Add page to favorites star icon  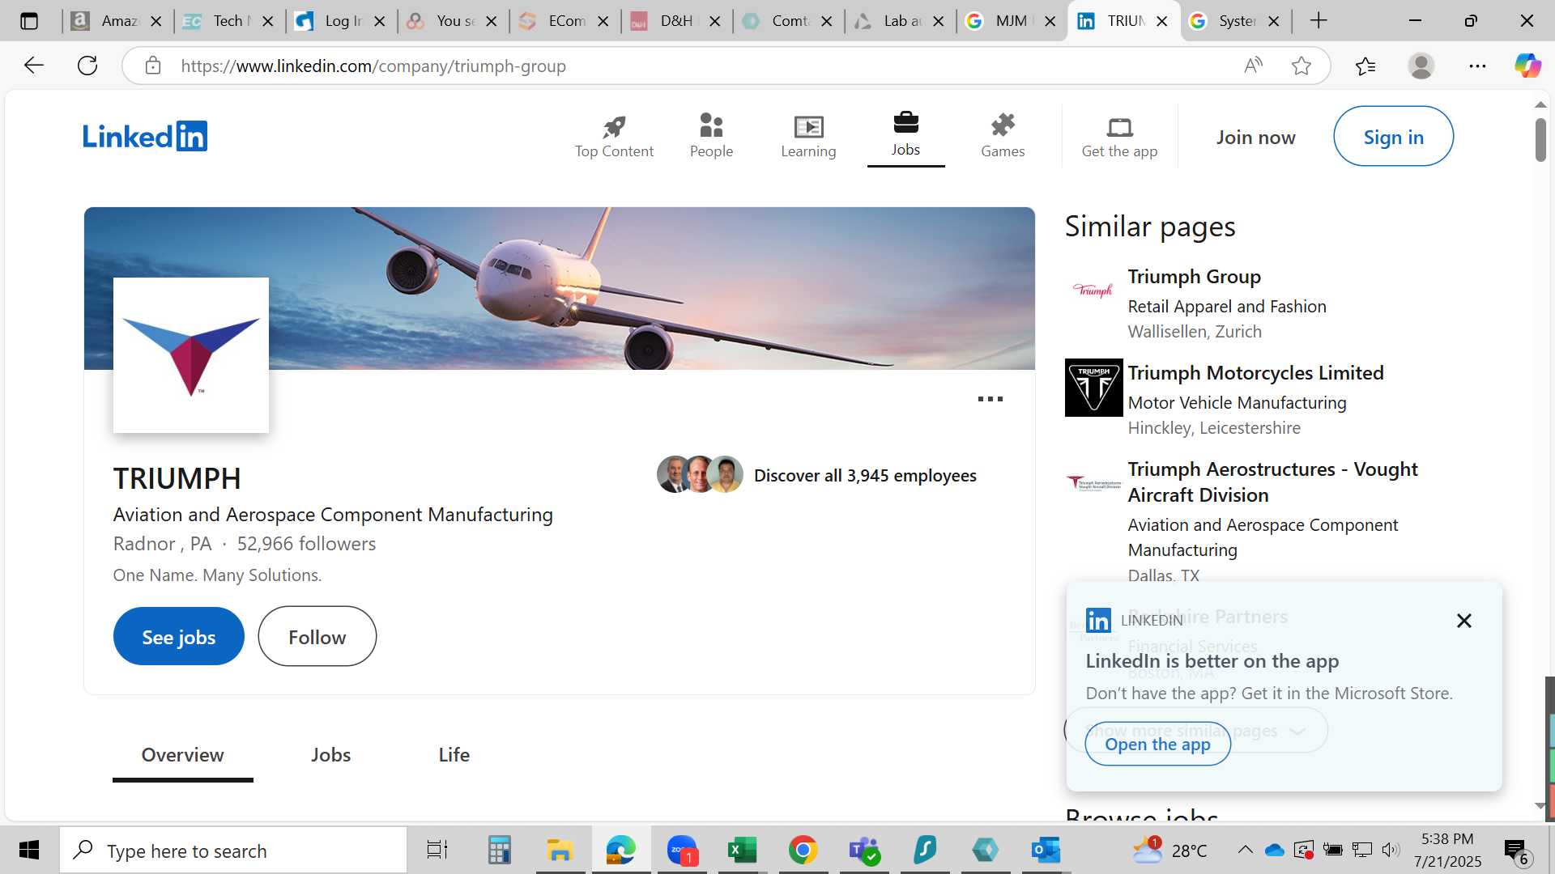1301,66
